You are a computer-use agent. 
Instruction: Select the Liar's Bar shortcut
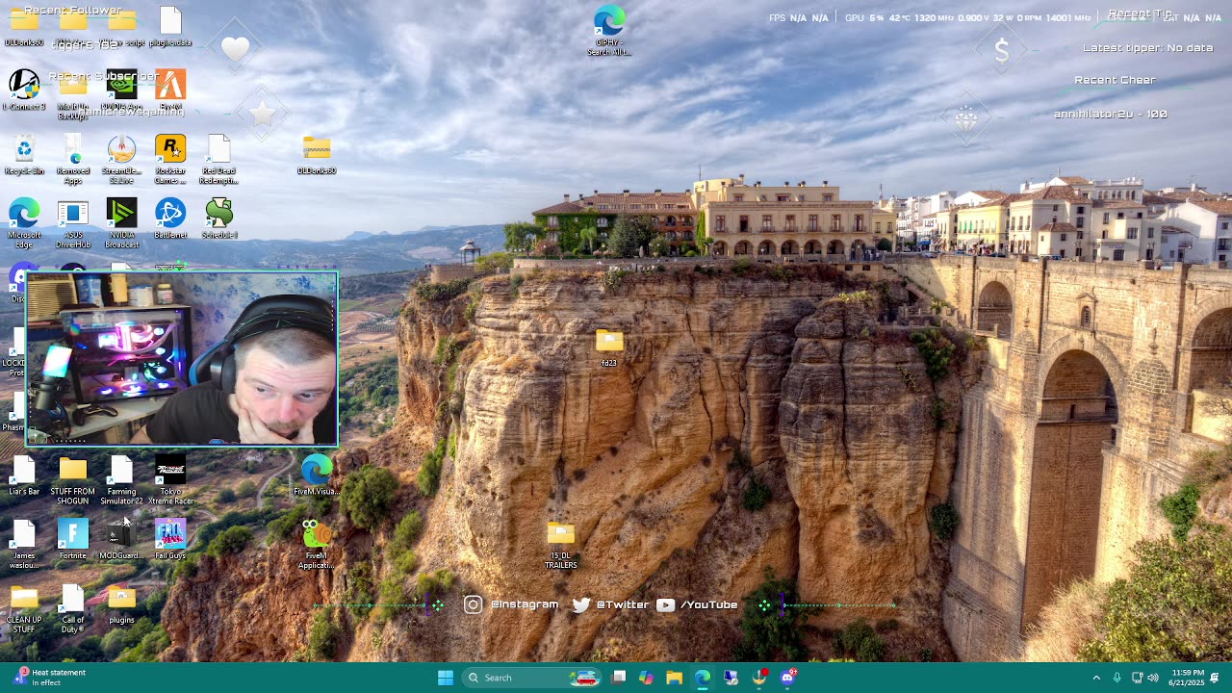pyautogui.click(x=24, y=475)
